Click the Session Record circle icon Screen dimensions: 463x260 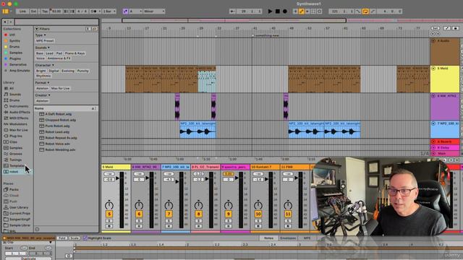point(319,12)
